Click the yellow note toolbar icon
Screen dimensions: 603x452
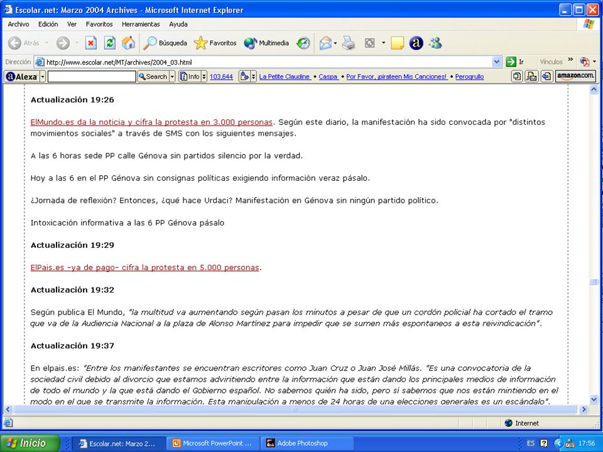tap(397, 43)
